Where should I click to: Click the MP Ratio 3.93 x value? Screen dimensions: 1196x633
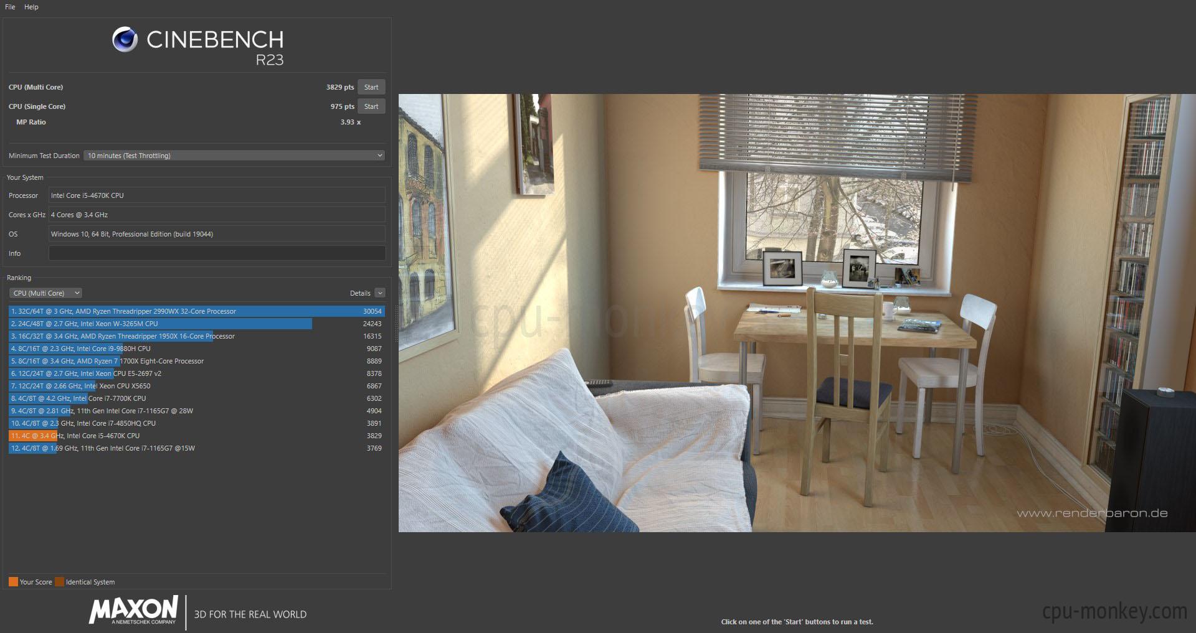point(351,122)
